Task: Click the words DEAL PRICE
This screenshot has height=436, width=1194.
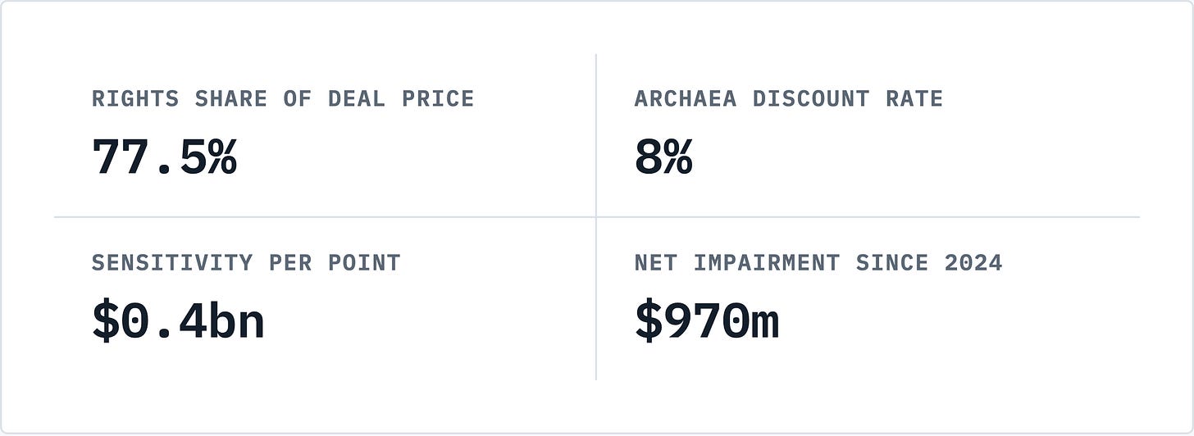Action: [x=401, y=99]
